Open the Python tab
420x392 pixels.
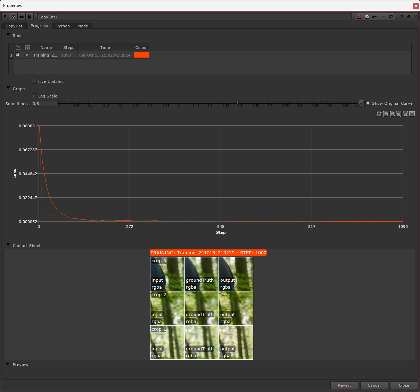coord(63,26)
